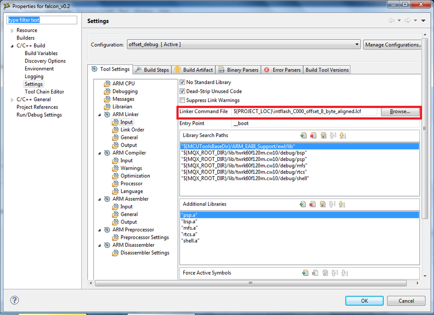The width and height of the screenshot is (434, 315).
Task: Click Manage Configurations button
Action: click(x=393, y=45)
